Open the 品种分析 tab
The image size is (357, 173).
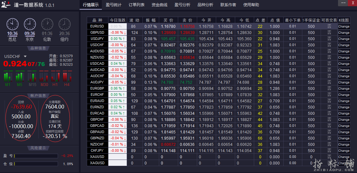coord(205,5)
